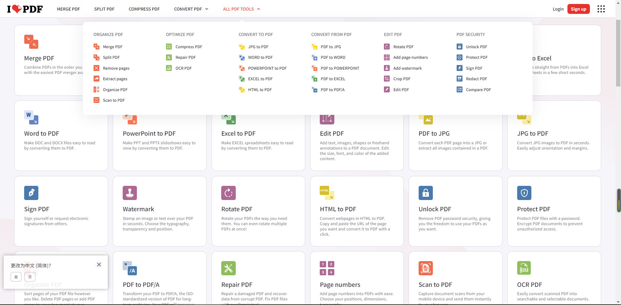This screenshot has width=621, height=305.
Task: Click the OCR PDF card icon
Action: [524, 268]
